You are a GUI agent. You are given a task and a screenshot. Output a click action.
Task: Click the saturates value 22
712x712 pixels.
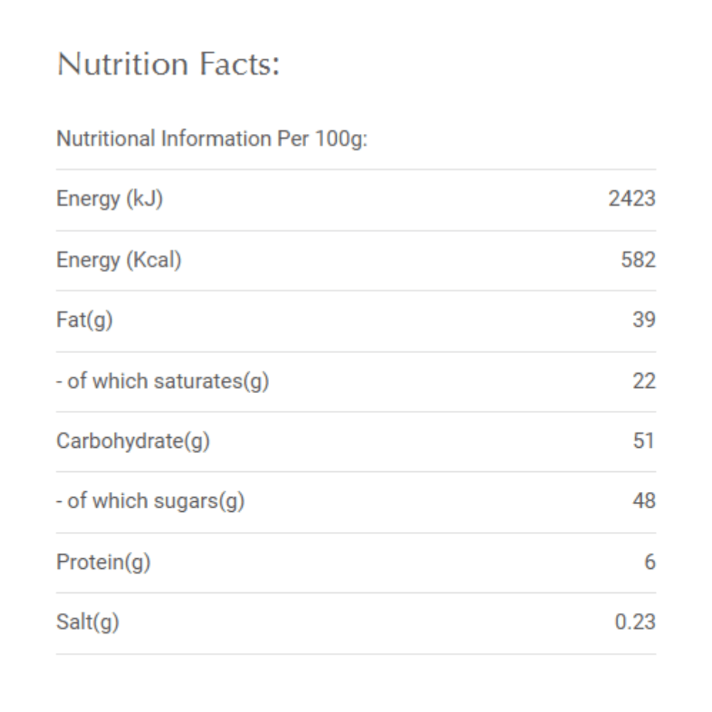click(x=644, y=381)
